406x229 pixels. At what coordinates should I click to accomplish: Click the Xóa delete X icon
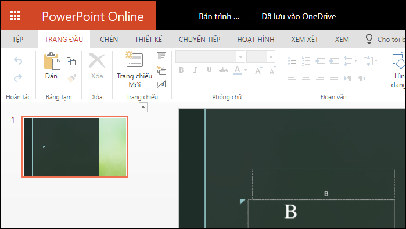point(97,61)
